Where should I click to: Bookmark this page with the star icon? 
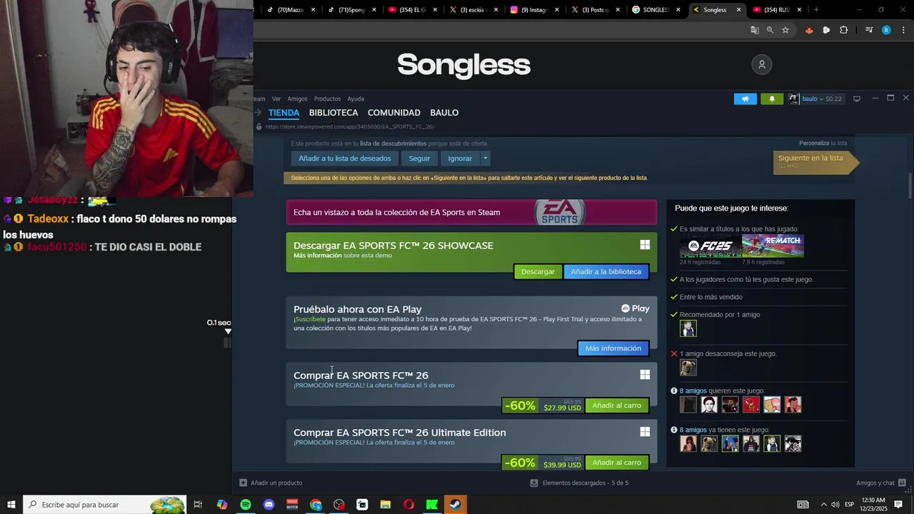pyautogui.click(x=785, y=30)
